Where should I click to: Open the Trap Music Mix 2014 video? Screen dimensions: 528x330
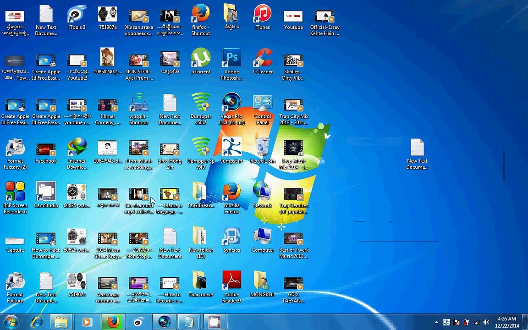click(294, 154)
